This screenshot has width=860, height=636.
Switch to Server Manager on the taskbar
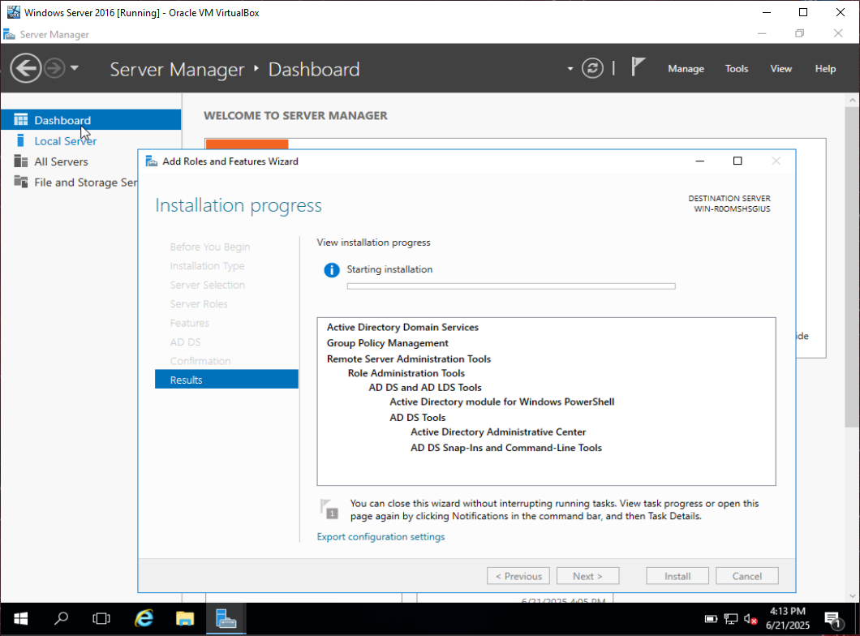(x=226, y=619)
